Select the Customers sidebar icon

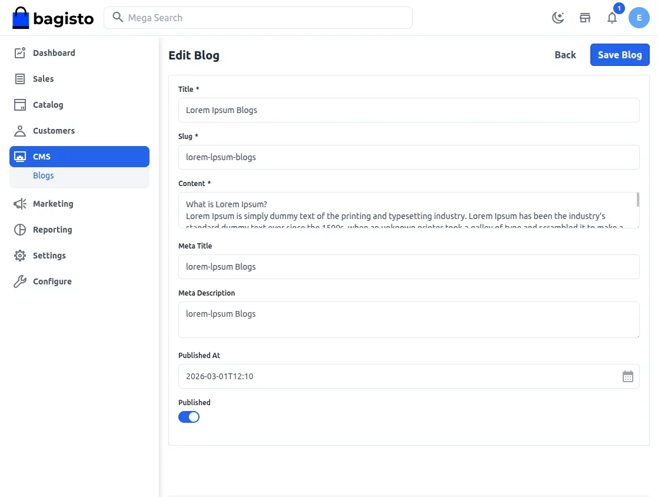click(19, 131)
